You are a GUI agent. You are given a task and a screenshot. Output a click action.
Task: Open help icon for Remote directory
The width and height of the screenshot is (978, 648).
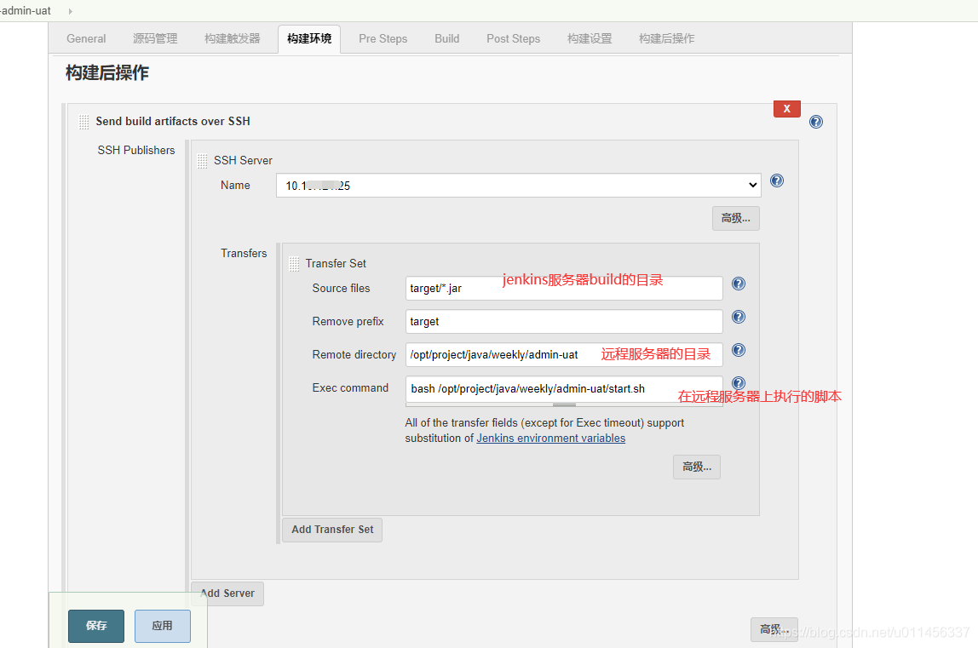[739, 350]
